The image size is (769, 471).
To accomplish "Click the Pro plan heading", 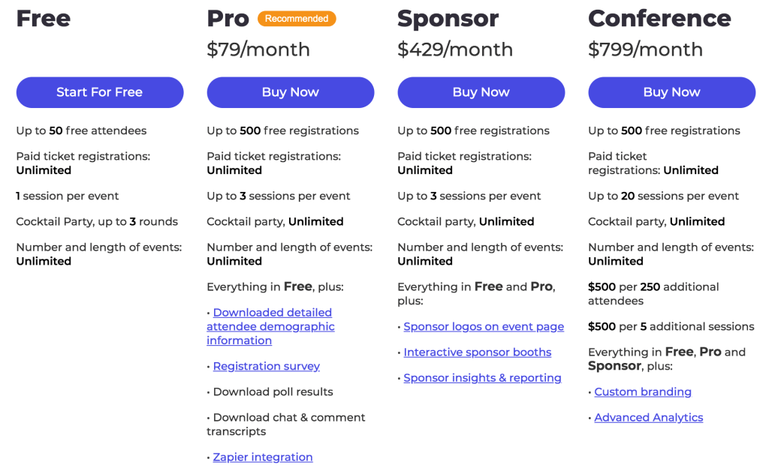I will coord(228,19).
